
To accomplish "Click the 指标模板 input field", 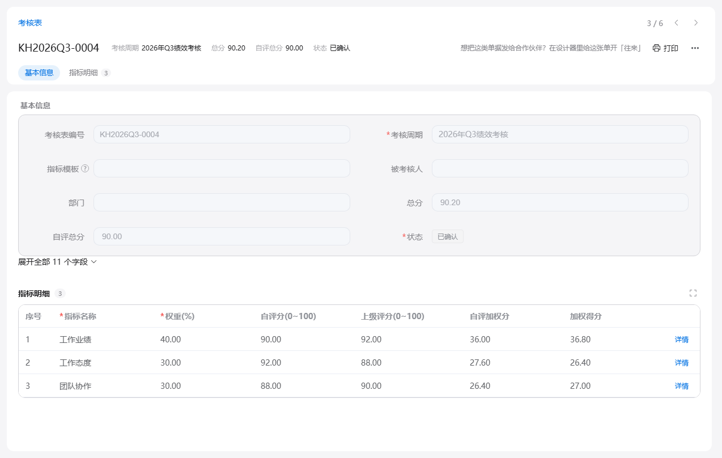I will (222, 168).
